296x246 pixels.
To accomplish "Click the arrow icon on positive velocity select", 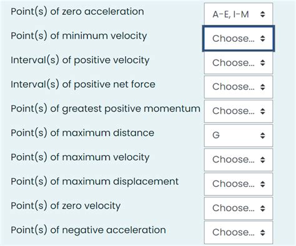I will coord(263,63).
